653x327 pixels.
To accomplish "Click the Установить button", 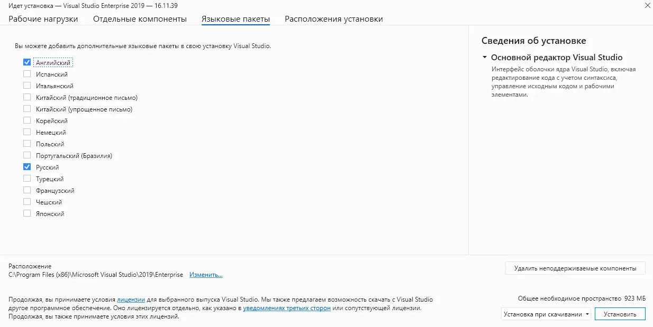I will pos(620,314).
